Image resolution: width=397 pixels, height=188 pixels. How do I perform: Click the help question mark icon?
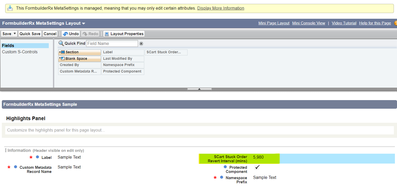395,23
